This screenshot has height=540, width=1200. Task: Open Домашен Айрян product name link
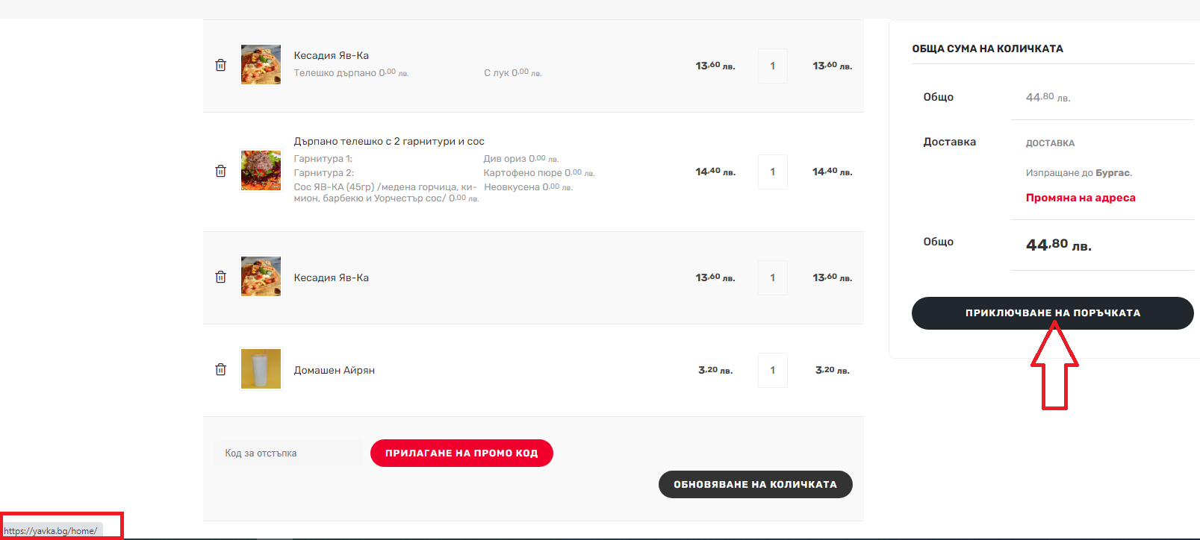pos(334,370)
